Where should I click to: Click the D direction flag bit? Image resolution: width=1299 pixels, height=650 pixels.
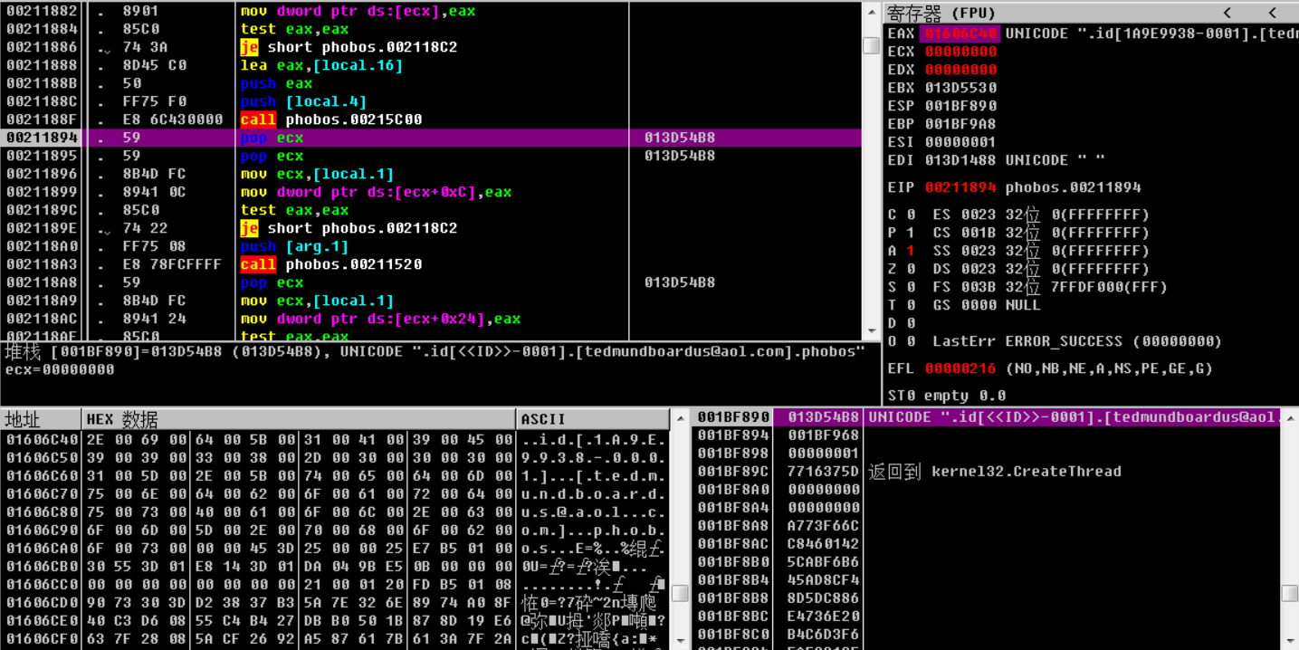910,323
